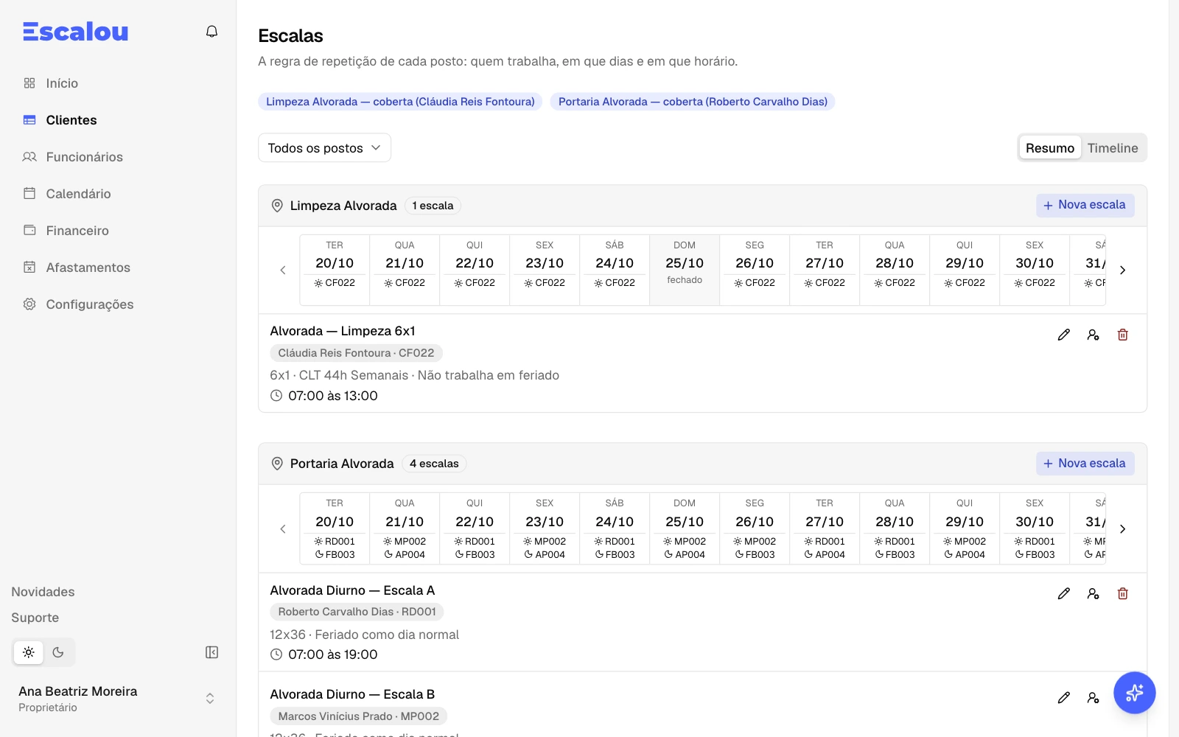Click the Marcos Vinícius Prado · MP002 tag

coord(358,716)
